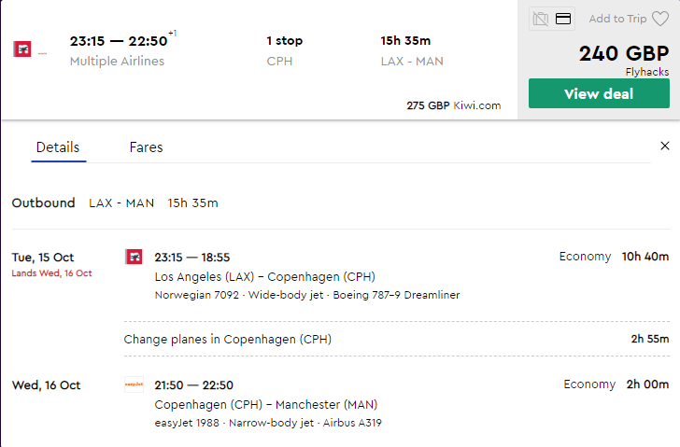This screenshot has width=680, height=447.
Task: Click the no-baggage suitcase icon
Action: pyautogui.click(x=540, y=19)
